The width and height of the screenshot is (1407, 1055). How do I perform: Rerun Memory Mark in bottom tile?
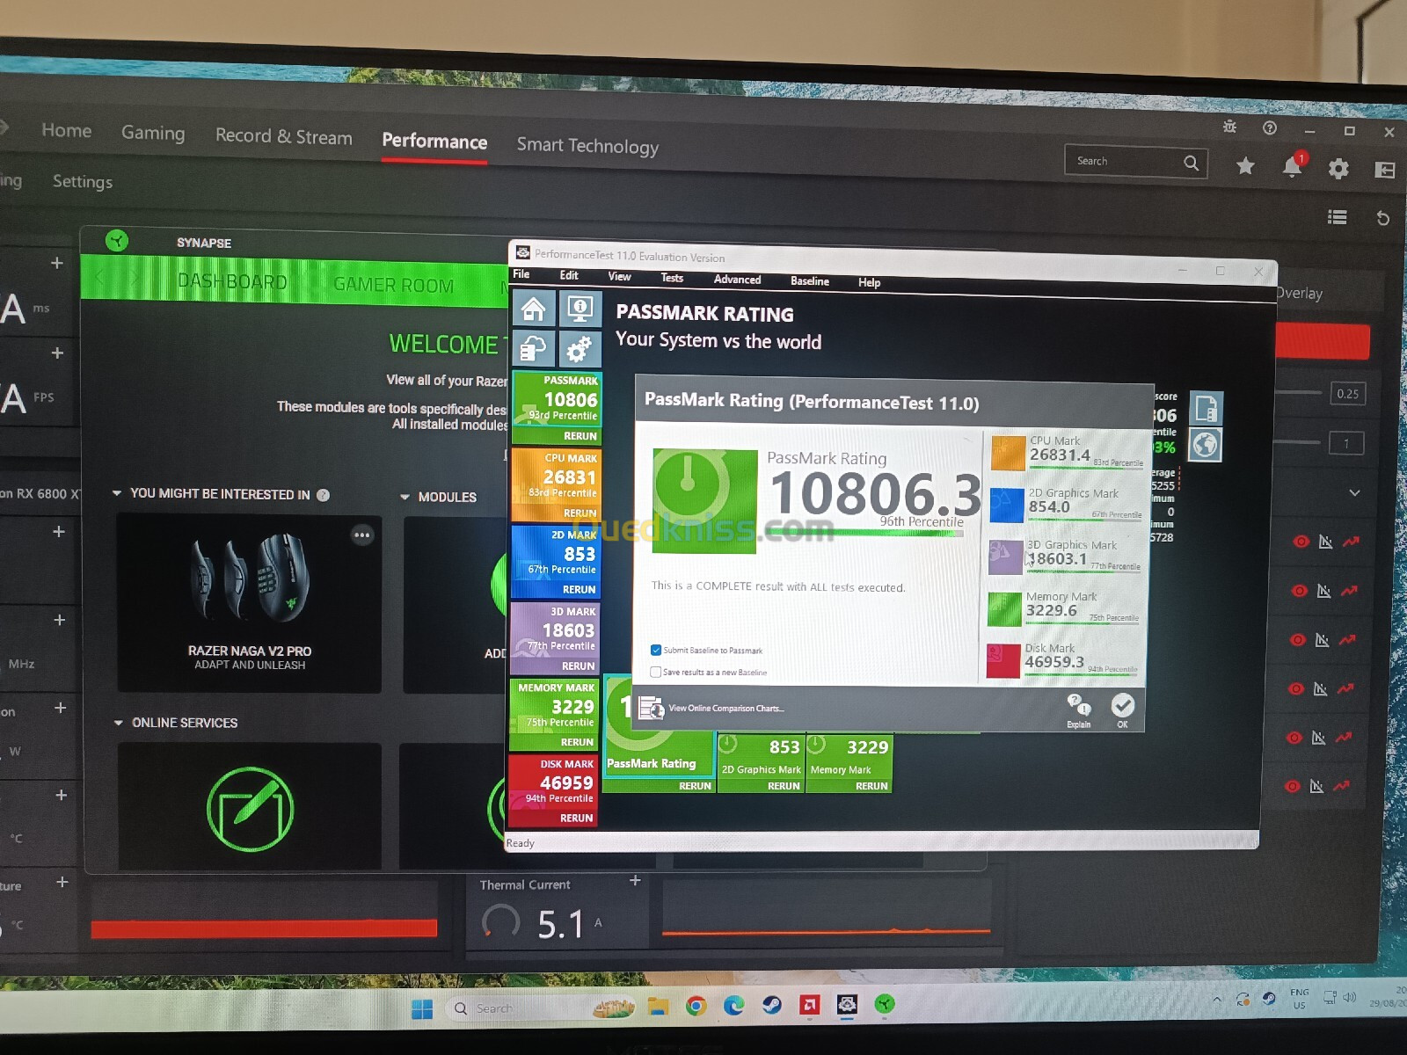[x=871, y=786]
